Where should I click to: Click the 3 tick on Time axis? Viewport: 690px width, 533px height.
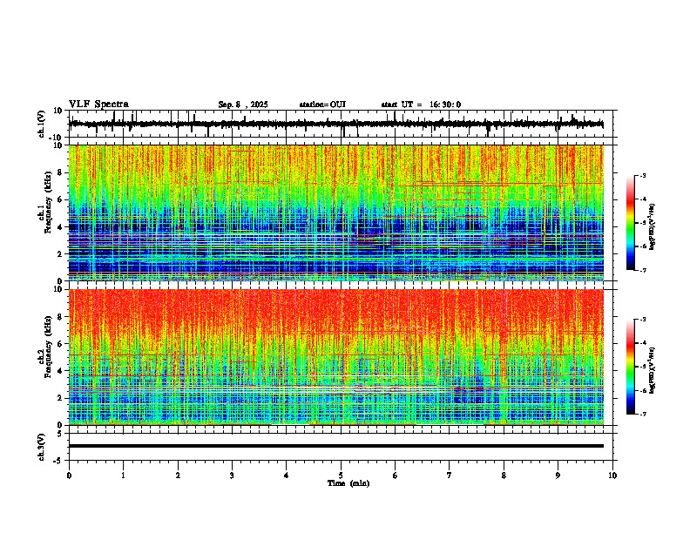(x=232, y=476)
